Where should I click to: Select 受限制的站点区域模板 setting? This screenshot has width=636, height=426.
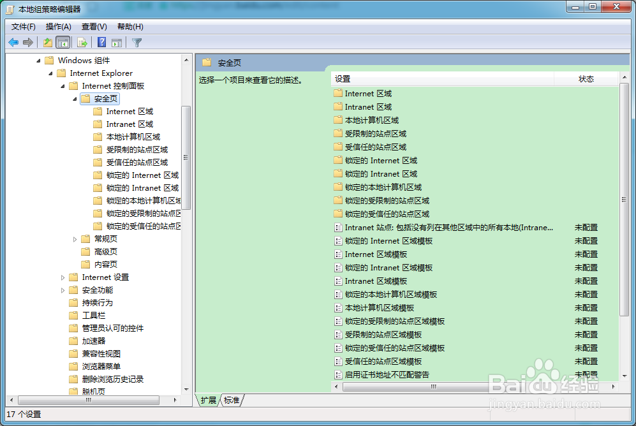tap(383, 334)
